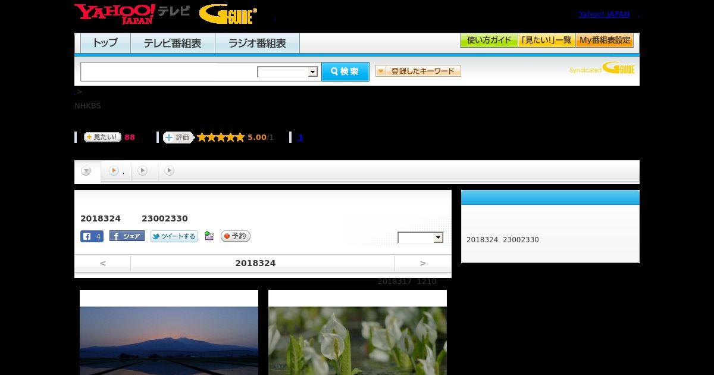Go to previous date with < arrow

pos(102,263)
